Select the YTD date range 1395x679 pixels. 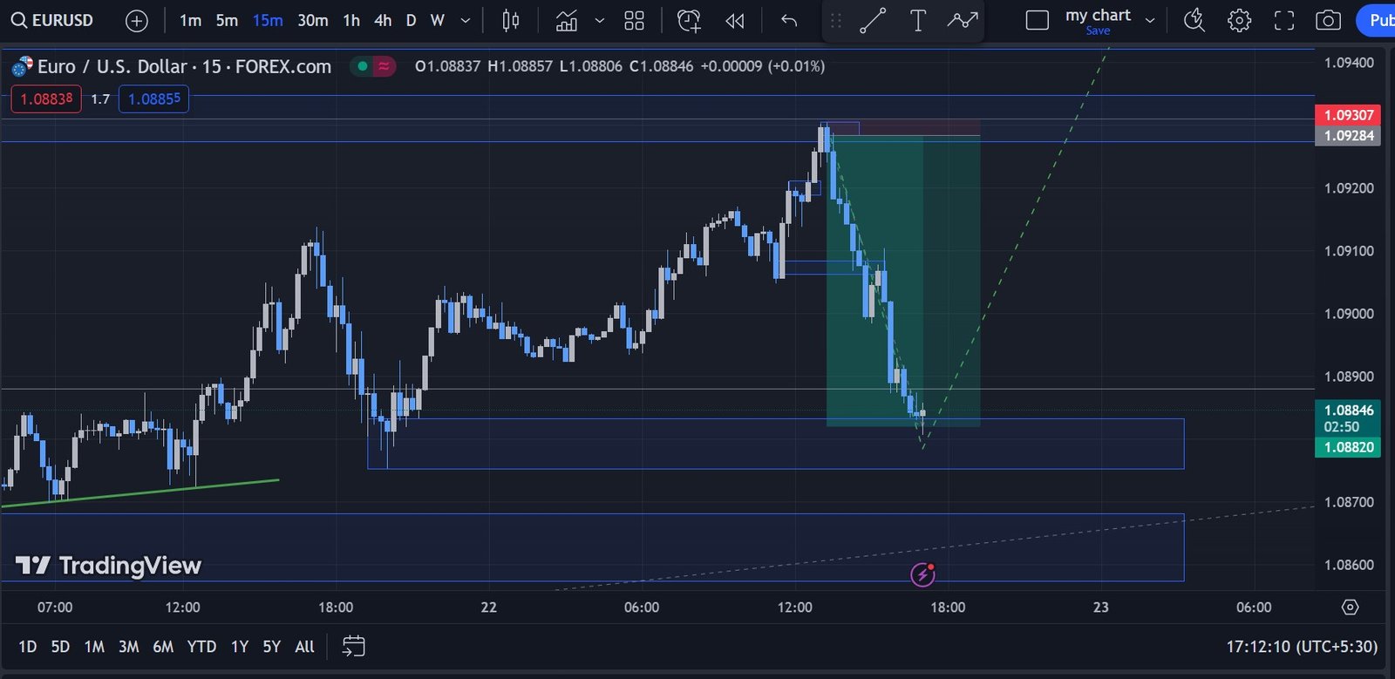201,646
